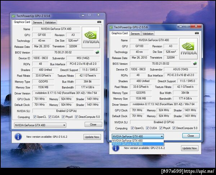
Task: Click the blue info icon beside the left Update Now
Action: coord(18,137)
